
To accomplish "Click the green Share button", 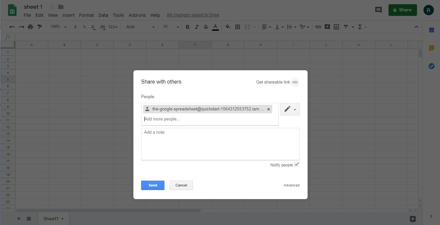I will [x=403, y=10].
